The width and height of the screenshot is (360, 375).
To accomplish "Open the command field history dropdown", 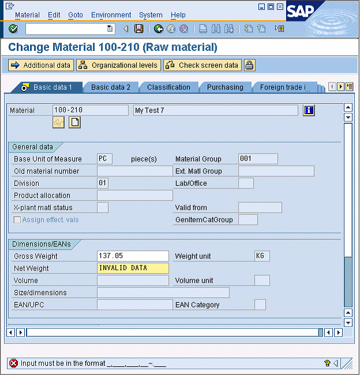I will click(x=110, y=29).
